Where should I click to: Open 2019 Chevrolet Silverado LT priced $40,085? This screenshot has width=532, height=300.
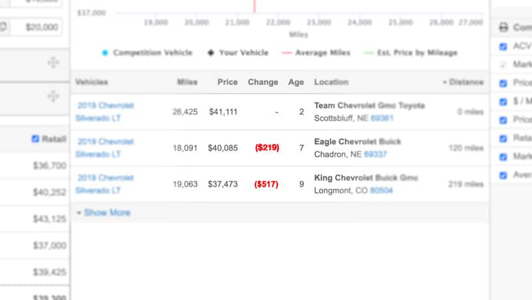[104, 148]
